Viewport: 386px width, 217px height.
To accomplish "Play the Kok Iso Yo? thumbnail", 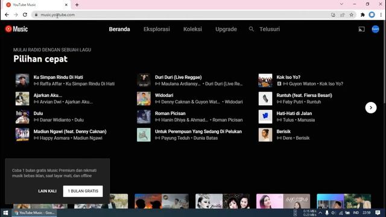I will point(265,80).
